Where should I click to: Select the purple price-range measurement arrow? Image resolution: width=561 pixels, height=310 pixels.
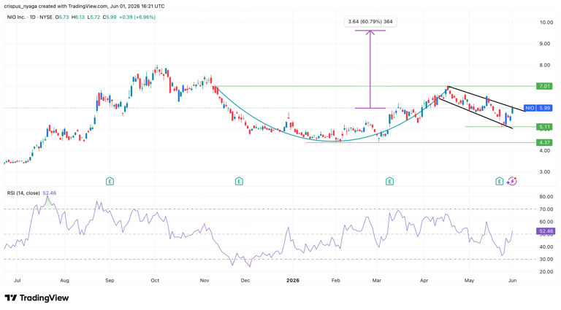(370, 69)
